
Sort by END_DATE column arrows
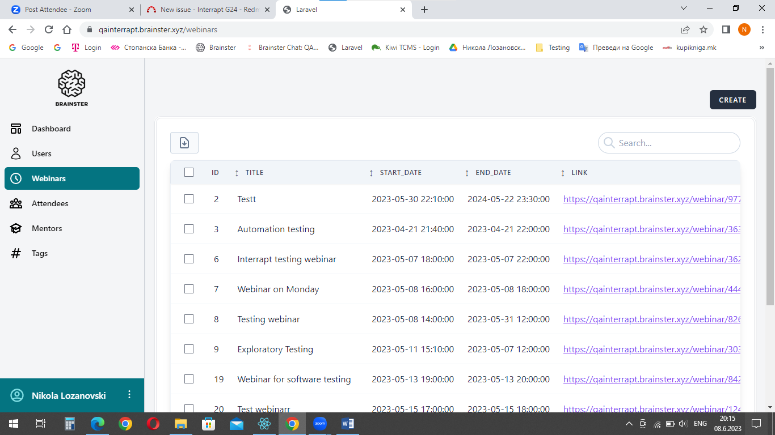pyautogui.click(x=467, y=173)
